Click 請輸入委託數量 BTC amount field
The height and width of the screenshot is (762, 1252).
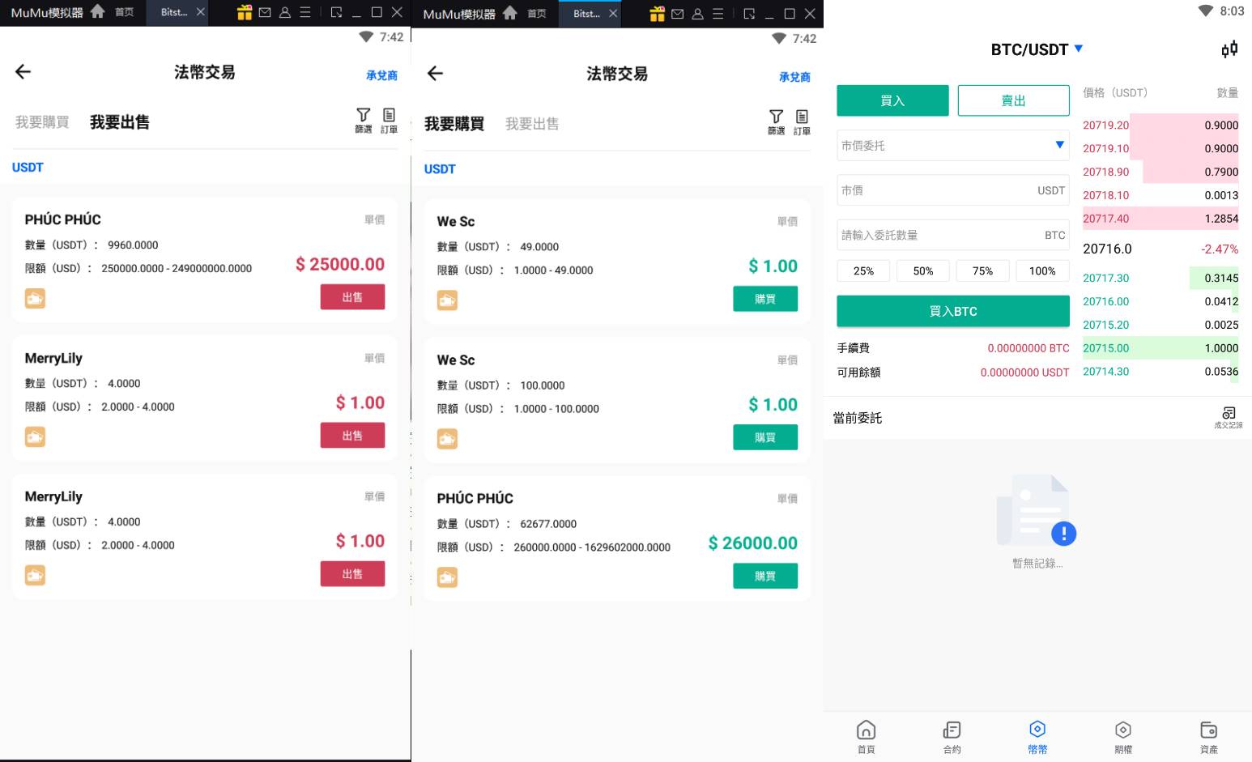tap(952, 235)
